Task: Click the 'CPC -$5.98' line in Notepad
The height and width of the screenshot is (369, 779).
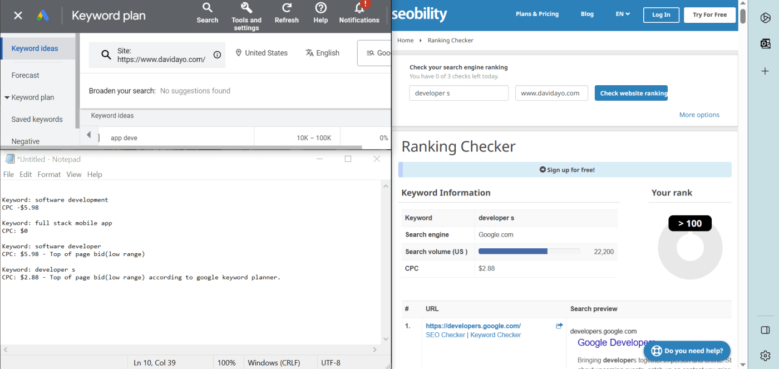Action: pos(21,207)
